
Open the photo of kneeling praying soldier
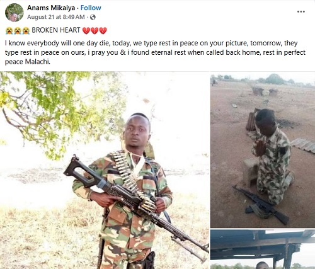point(263,150)
